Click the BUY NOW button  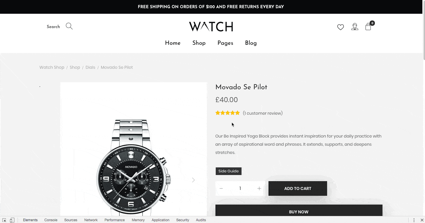(299, 211)
